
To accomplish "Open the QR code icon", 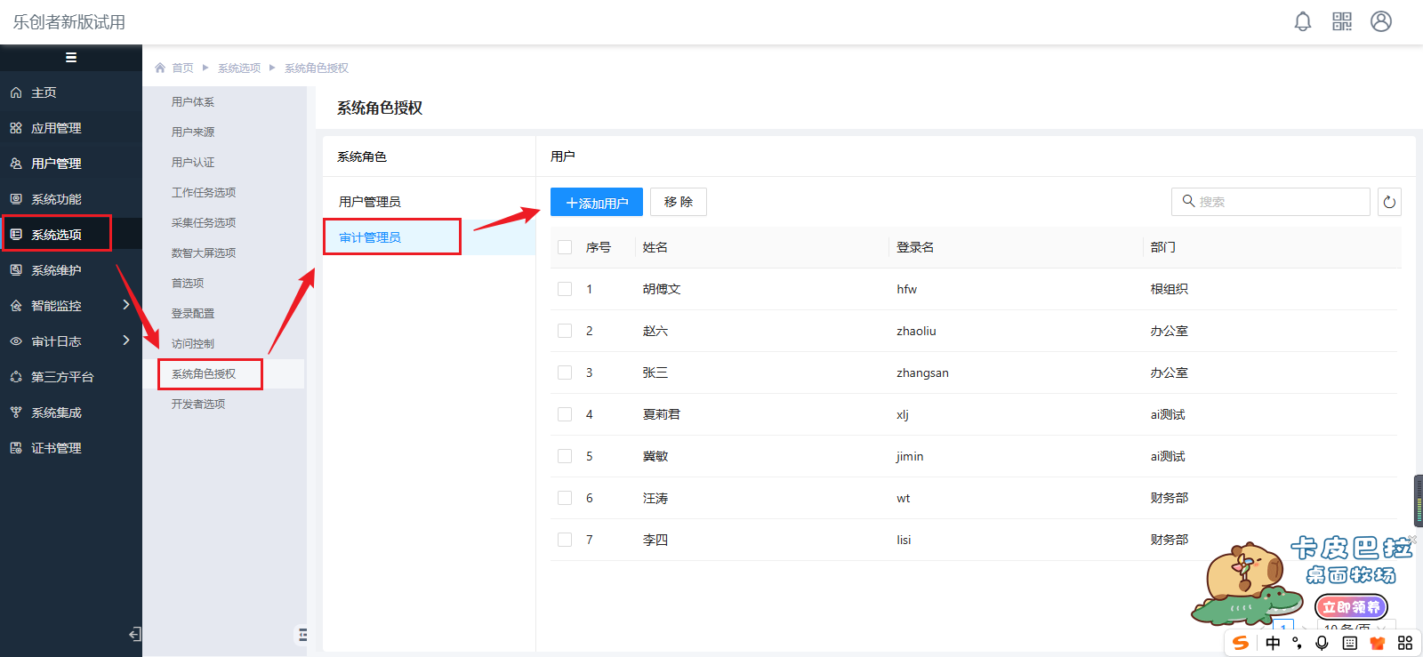I will click(1341, 21).
